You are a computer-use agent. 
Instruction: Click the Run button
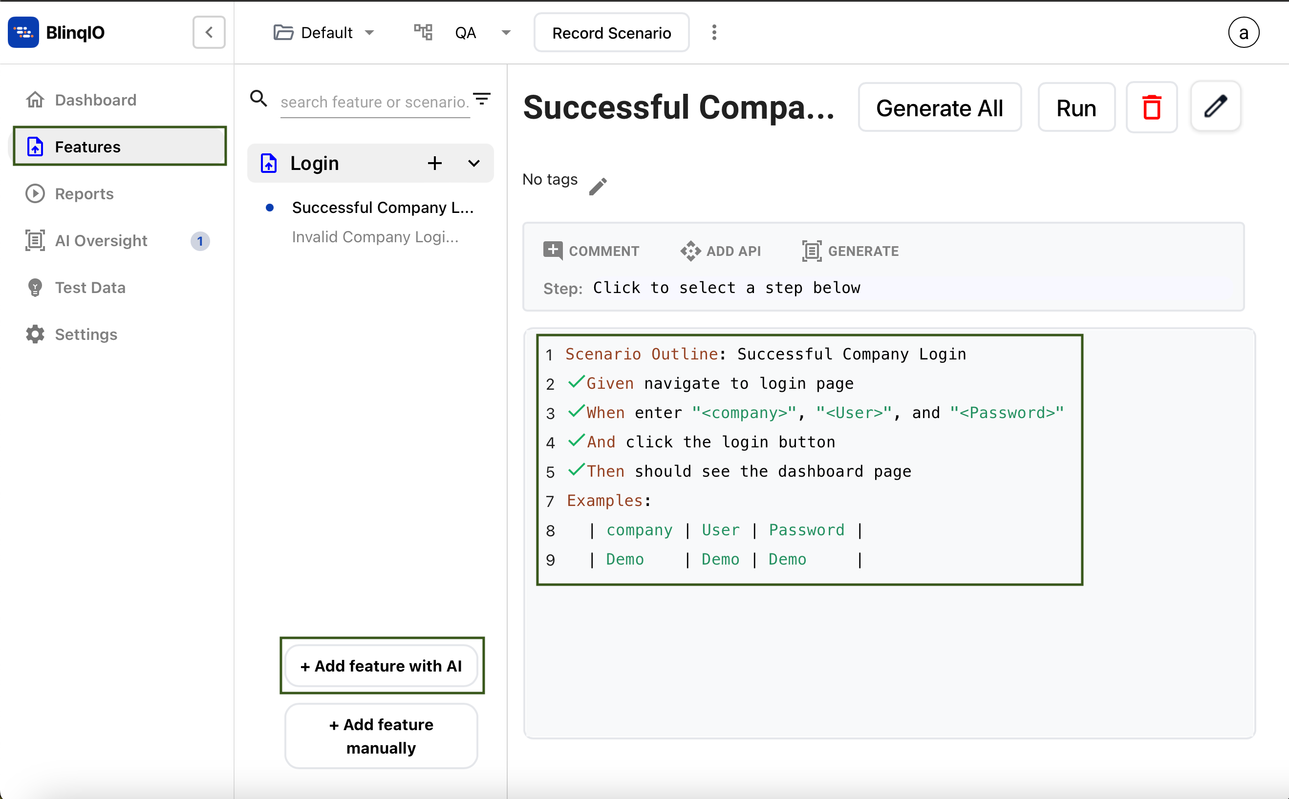point(1076,108)
